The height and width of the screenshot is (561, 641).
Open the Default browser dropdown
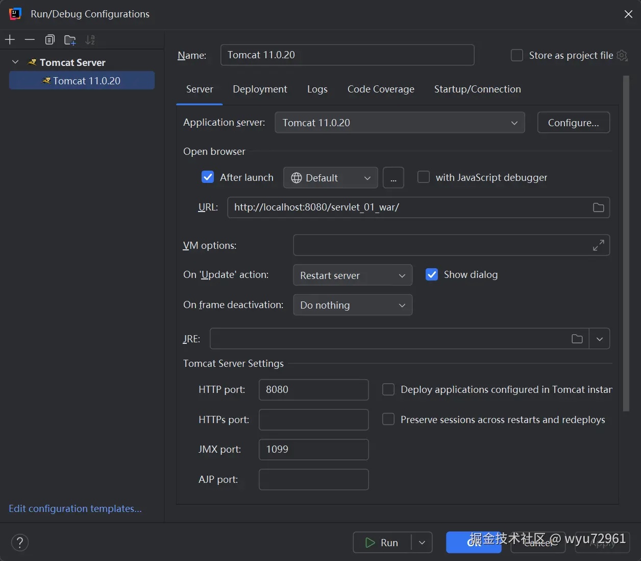[331, 178]
